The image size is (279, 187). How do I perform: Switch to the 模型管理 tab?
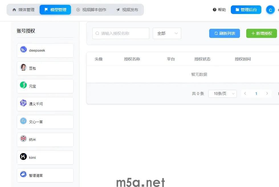[x=55, y=10]
